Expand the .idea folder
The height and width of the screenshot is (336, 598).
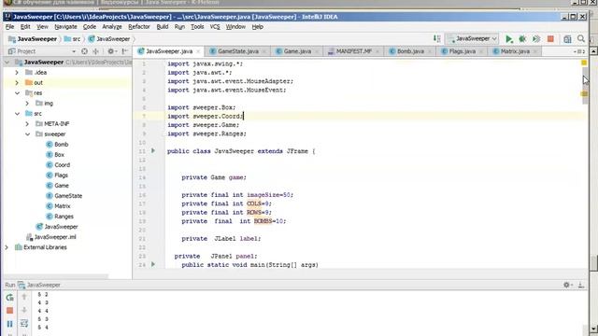[17, 73]
